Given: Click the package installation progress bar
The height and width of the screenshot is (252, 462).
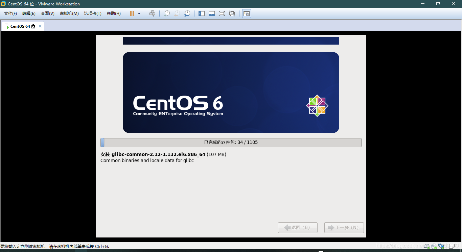Looking at the screenshot, I should (231, 143).
